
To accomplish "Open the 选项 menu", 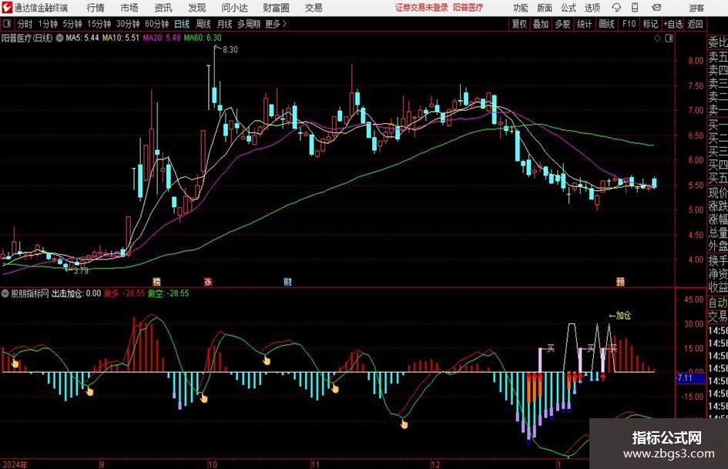I will pyautogui.click(x=592, y=8).
